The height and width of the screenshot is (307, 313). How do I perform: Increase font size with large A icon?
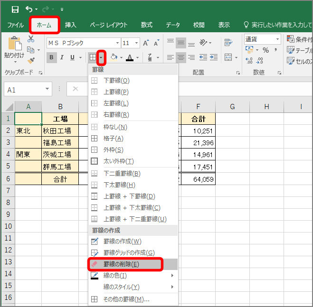pyautogui.click(x=146, y=43)
